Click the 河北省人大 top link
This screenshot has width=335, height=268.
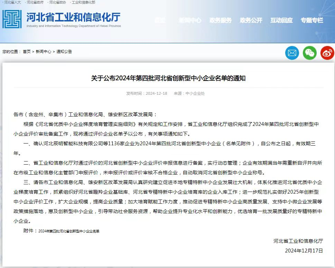(12, 2)
